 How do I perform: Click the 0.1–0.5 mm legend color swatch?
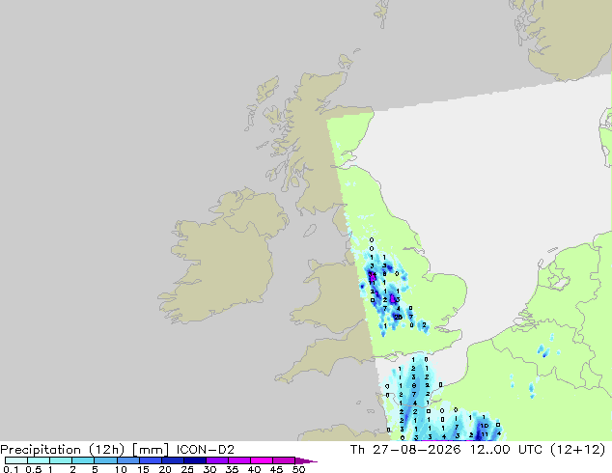coord(16,460)
